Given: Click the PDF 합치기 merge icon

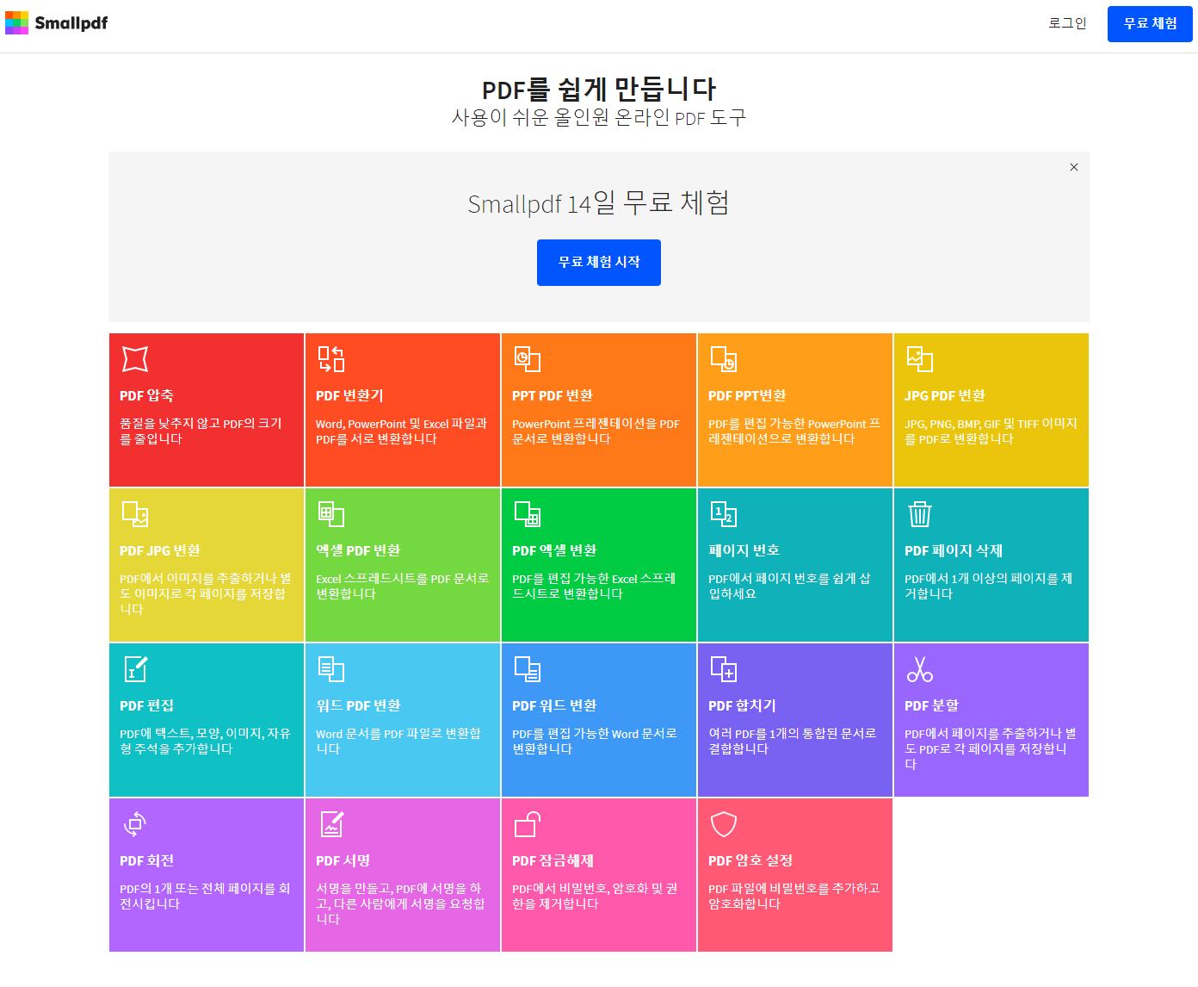Looking at the screenshot, I should (x=724, y=669).
